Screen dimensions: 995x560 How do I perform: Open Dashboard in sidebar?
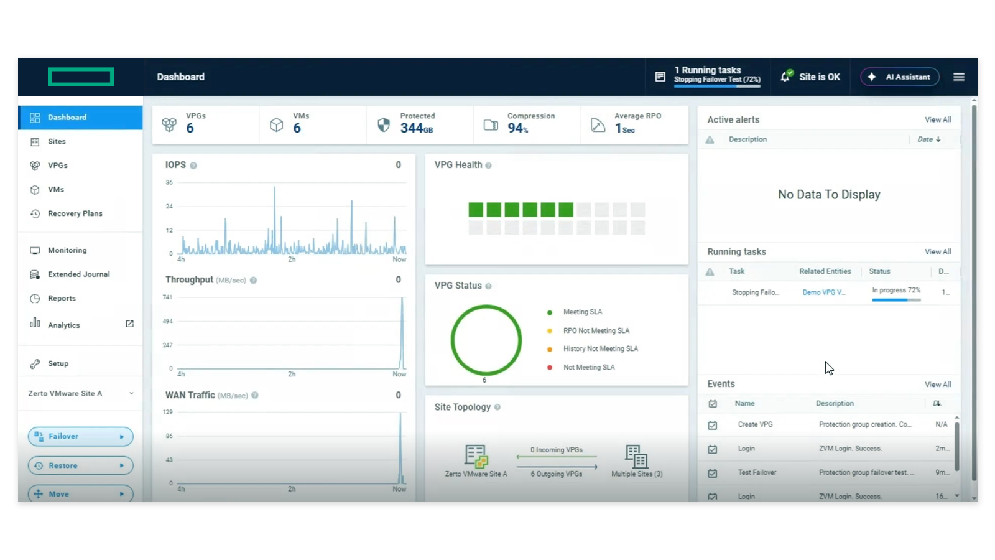tap(80, 118)
